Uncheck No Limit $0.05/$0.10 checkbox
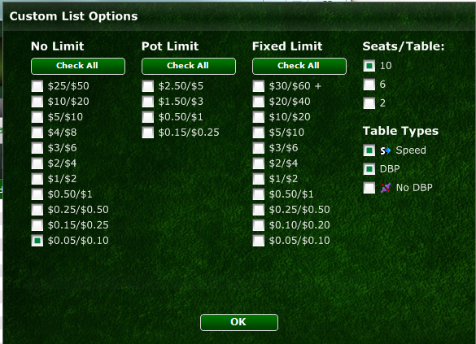This screenshot has height=344, width=476. click(x=37, y=241)
